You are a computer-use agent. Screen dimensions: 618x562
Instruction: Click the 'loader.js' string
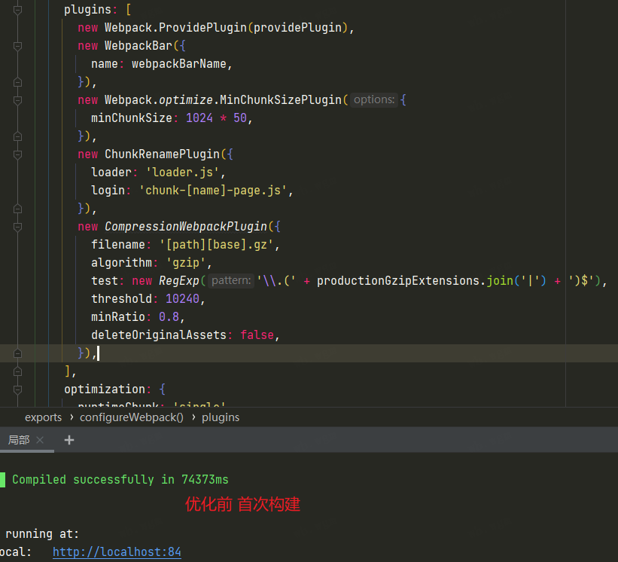pos(182,173)
